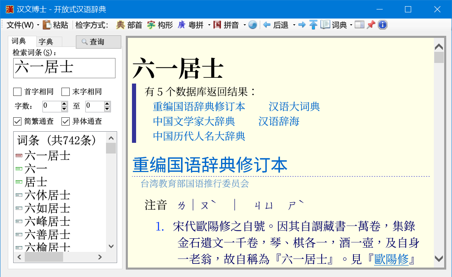Open the 中国历代人名大辞典 result link
This screenshot has height=277, width=452.
[x=199, y=136]
